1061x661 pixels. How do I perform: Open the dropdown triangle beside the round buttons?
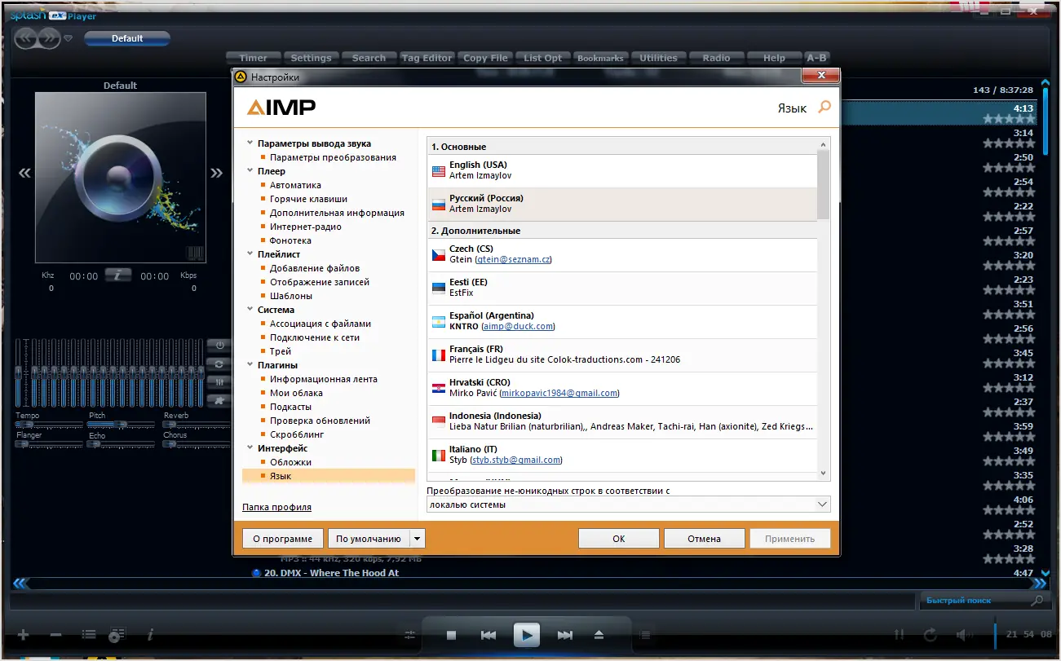tap(69, 38)
